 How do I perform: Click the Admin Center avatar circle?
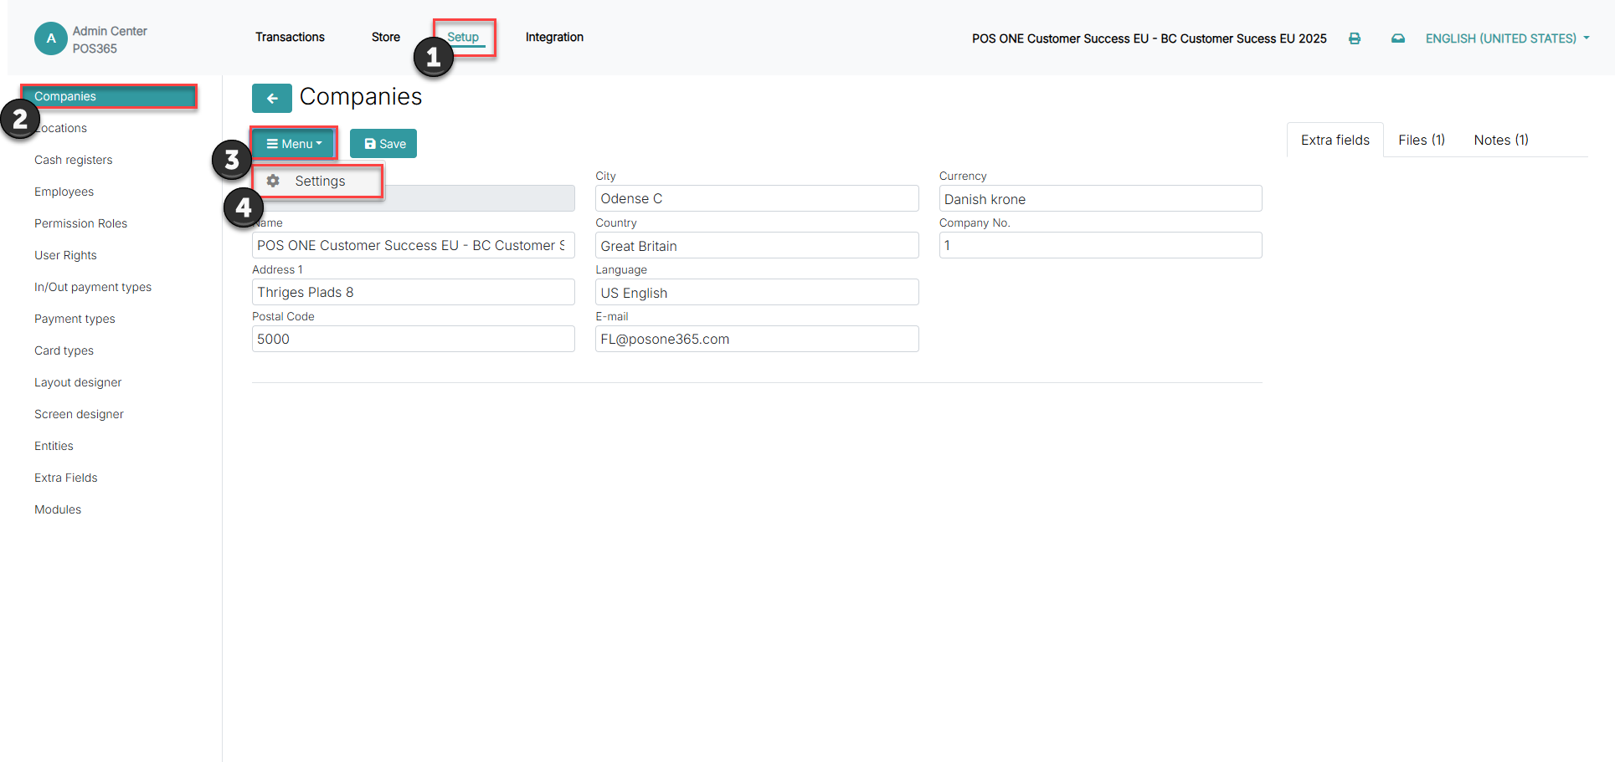[51, 38]
